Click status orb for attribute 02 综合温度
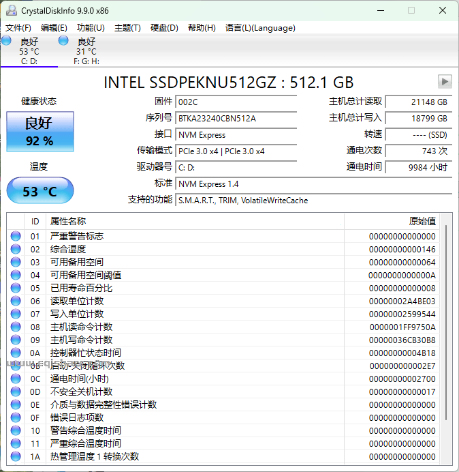 [x=16, y=249]
